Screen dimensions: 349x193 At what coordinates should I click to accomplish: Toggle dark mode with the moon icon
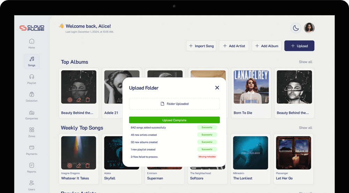pyautogui.click(x=296, y=28)
